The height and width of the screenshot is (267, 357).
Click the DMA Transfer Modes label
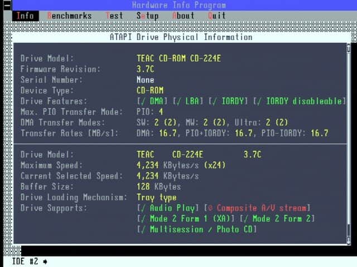coord(62,122)
